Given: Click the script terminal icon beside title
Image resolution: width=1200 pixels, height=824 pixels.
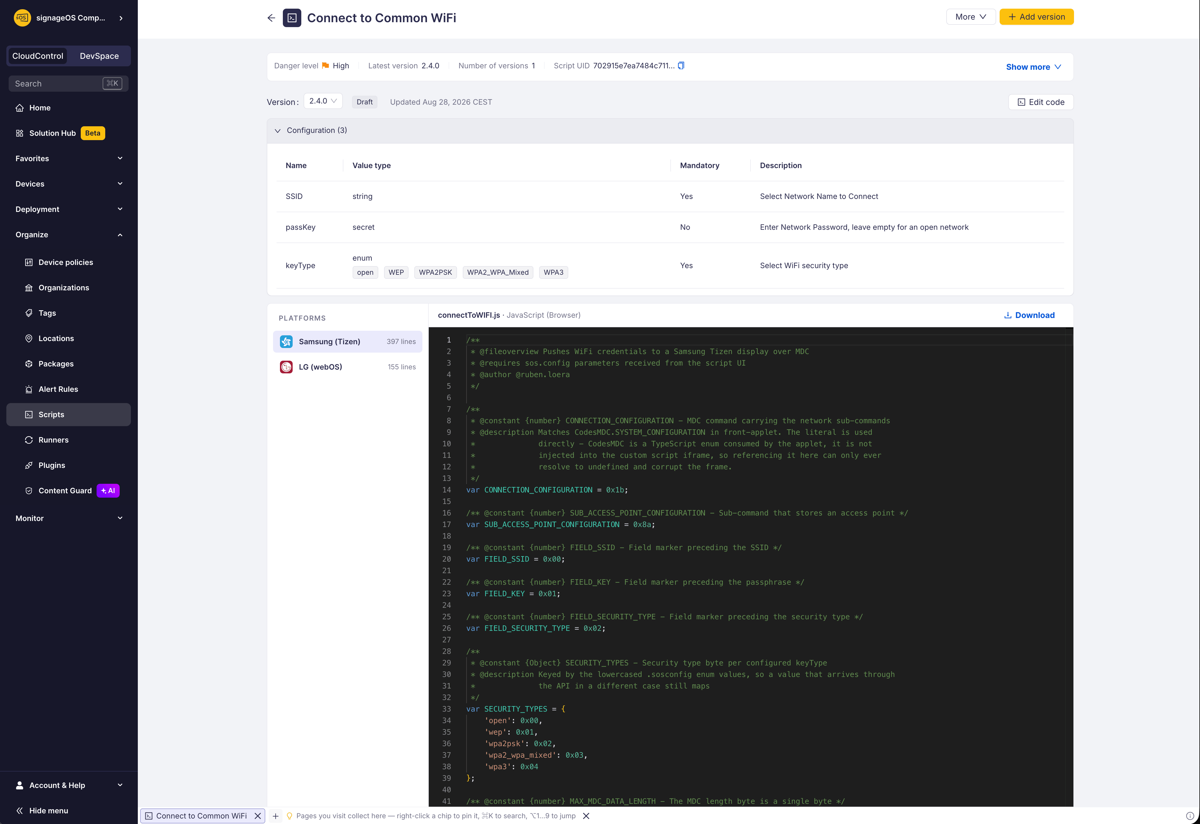Looking at the screenshot, I should [292, 18].
